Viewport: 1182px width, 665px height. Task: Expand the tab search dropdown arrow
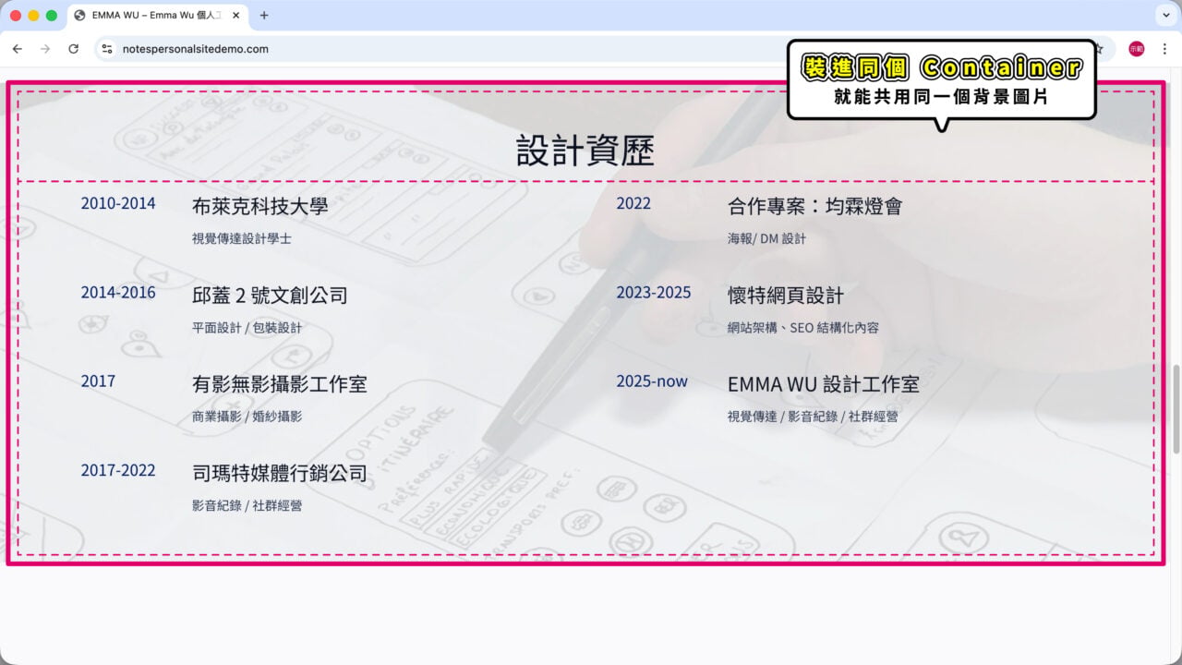[x=1164, y=16]
